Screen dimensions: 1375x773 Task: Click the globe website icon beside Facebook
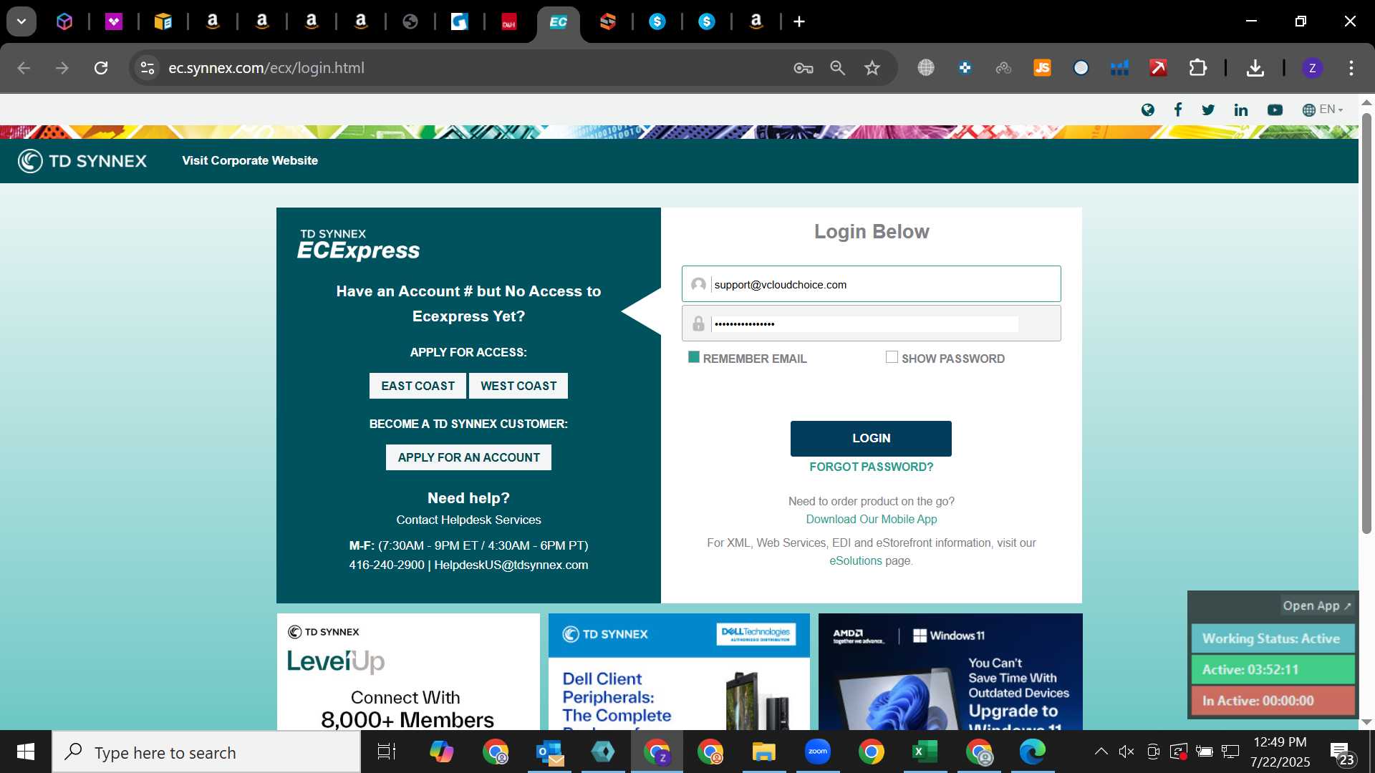point(1147,110)
